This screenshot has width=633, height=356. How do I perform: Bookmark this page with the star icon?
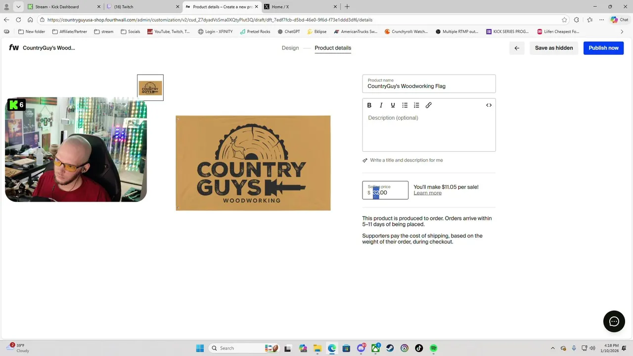[x=564, y=20]
